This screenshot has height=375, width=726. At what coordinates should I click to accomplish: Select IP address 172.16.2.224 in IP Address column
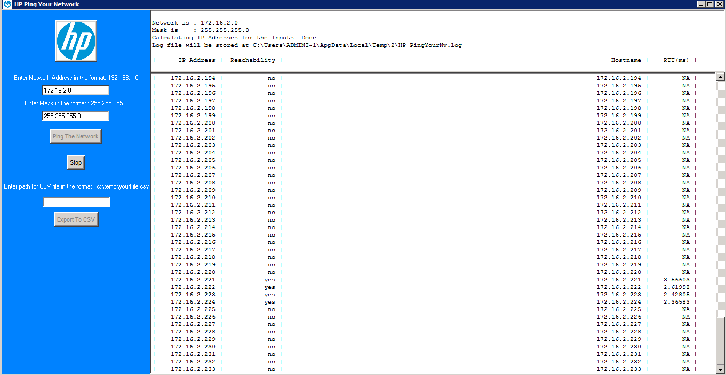(193, 302)
